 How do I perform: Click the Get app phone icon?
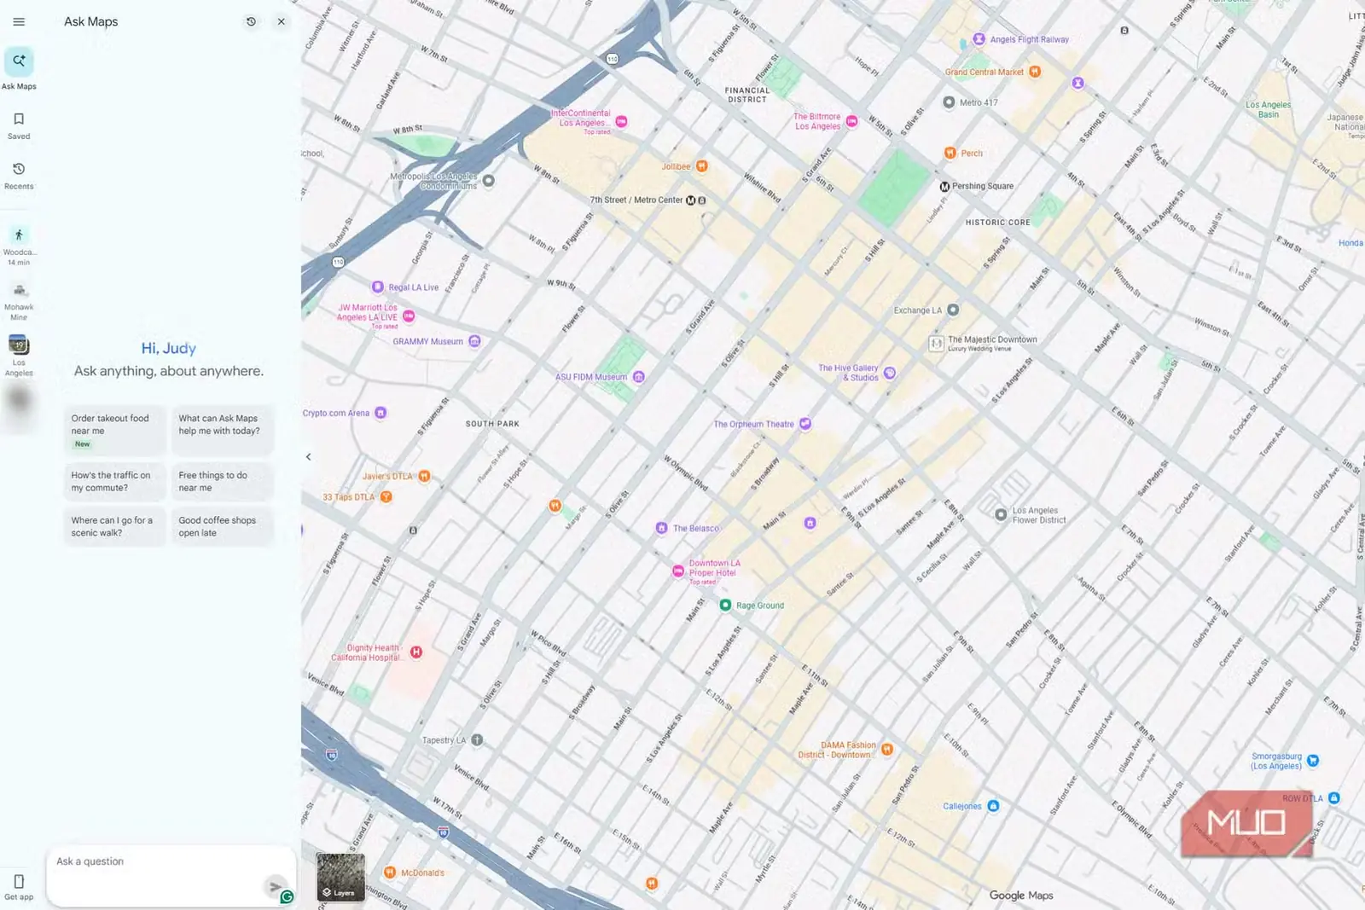(x=19, y=881)
